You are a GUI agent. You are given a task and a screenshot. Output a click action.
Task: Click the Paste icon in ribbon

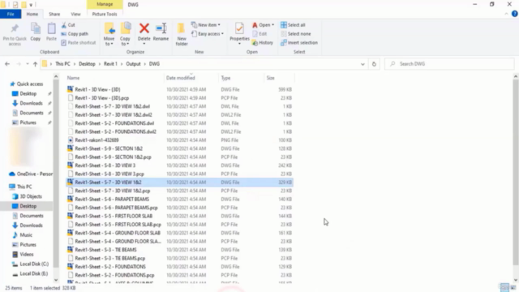51,29
